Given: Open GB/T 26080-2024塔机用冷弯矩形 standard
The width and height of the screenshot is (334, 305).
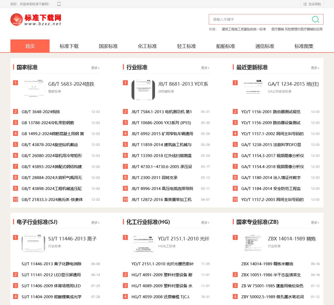Looking at the screenshot, I should (x=52, y=156).
